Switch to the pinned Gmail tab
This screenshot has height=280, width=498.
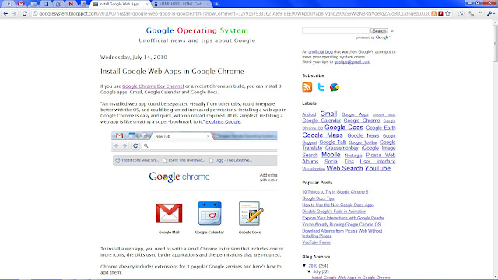(21, 4)
